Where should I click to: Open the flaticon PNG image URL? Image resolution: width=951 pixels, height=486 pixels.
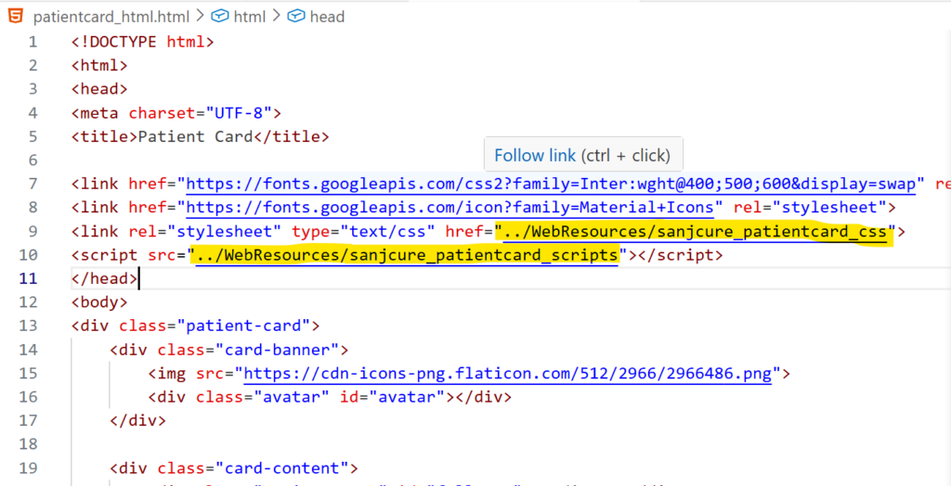(515, 374)
